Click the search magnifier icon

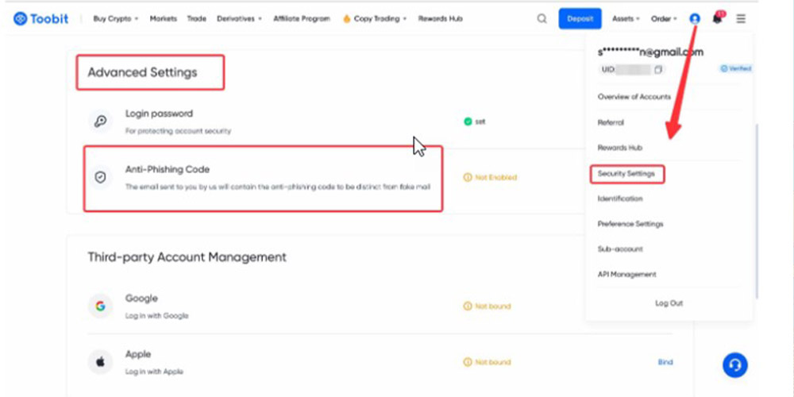coord(542,19)
